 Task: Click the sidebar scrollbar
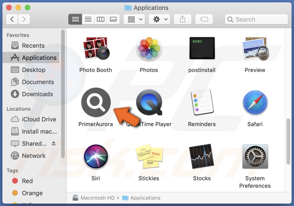tap(63, 94)
